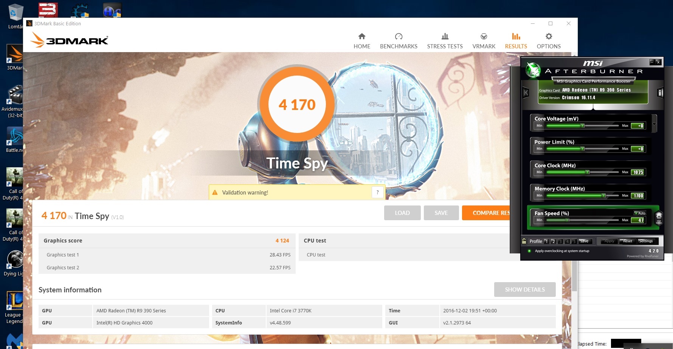Click the Graphics test 1 row
673x349 pixels.
click(x=167, y=255)
